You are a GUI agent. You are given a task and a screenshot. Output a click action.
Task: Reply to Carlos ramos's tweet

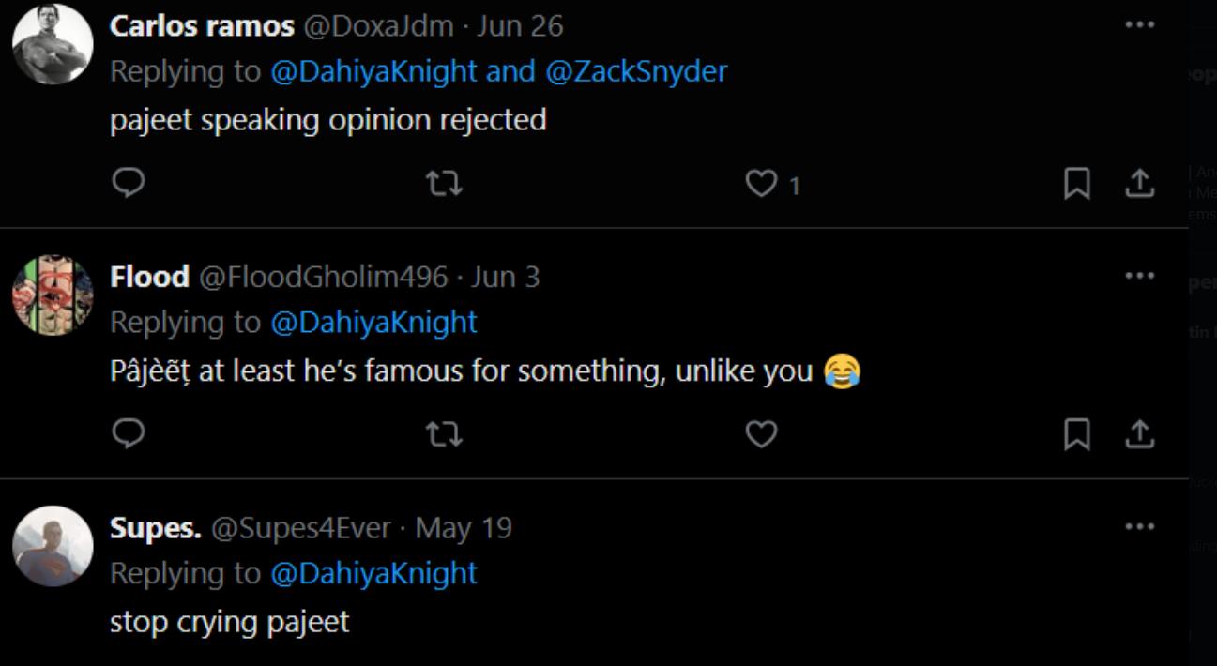[x=129, y=183]
